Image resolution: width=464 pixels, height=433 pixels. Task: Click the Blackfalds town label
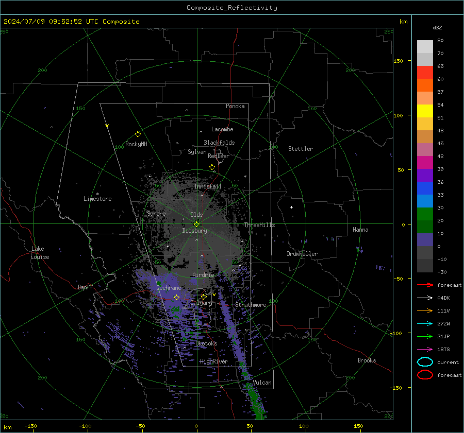[219, 143]
